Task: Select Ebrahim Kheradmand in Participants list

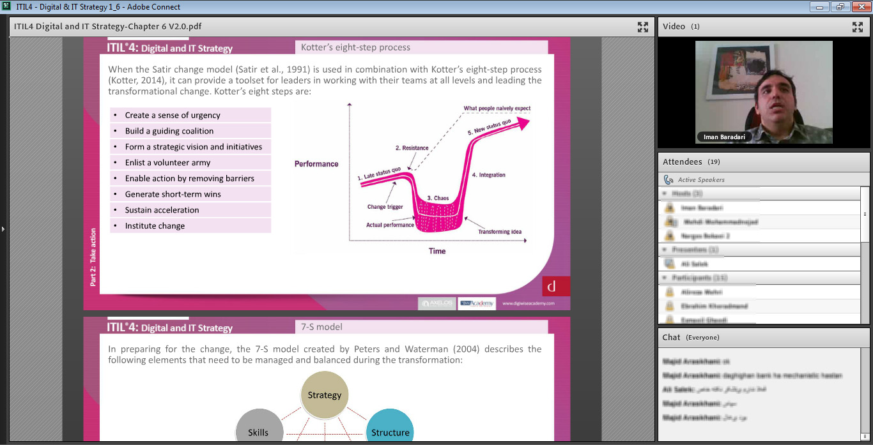Action: point(760,306)
